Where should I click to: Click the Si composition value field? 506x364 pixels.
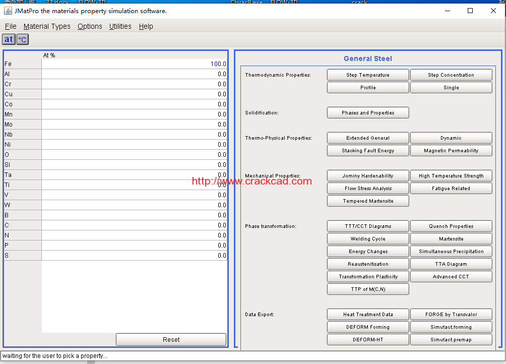pos(134,164)
